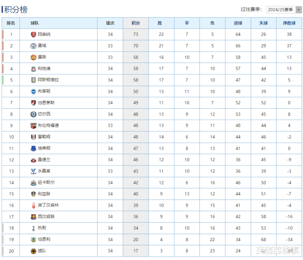Open the 诺丁汉森林 team link
The height and width of the screenshot is (260, 303).
(48, 205)
